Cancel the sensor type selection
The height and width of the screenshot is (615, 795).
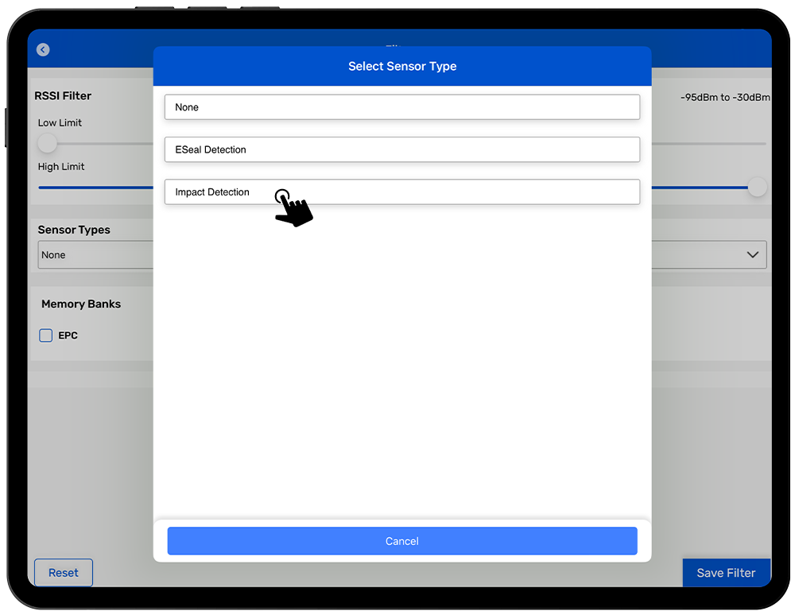401,541
